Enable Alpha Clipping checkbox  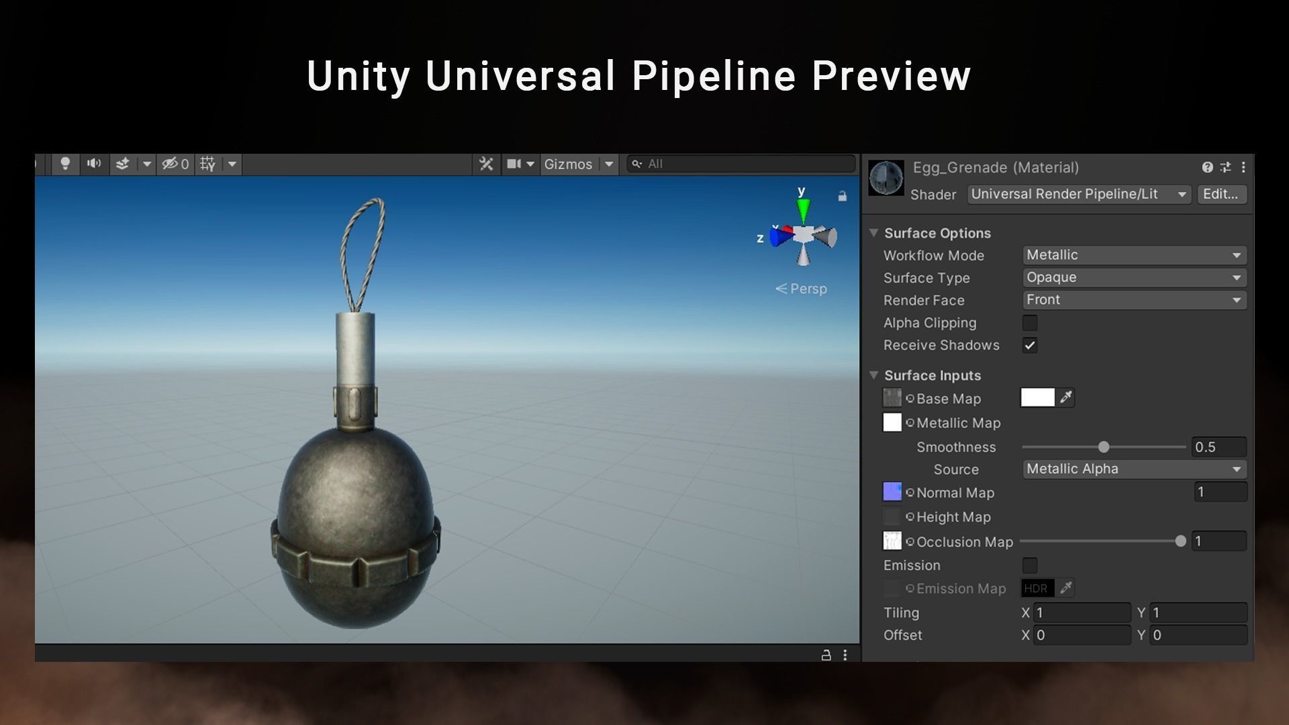[x=1030, y=323]
